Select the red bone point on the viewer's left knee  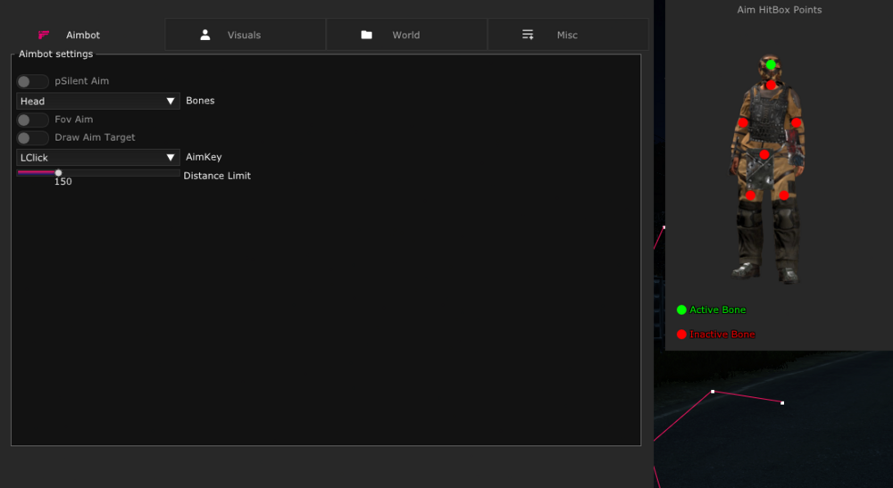click(x=751, y=195)
